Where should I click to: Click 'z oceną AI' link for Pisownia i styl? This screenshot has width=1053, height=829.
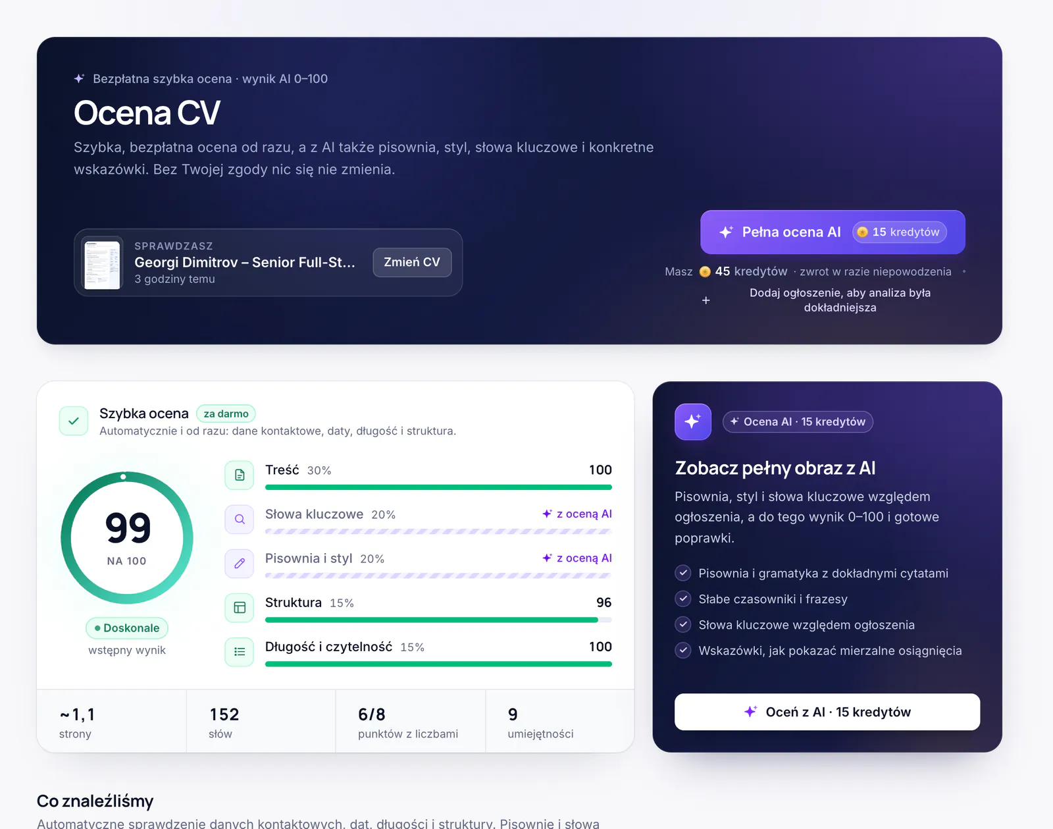pos(577,558)
